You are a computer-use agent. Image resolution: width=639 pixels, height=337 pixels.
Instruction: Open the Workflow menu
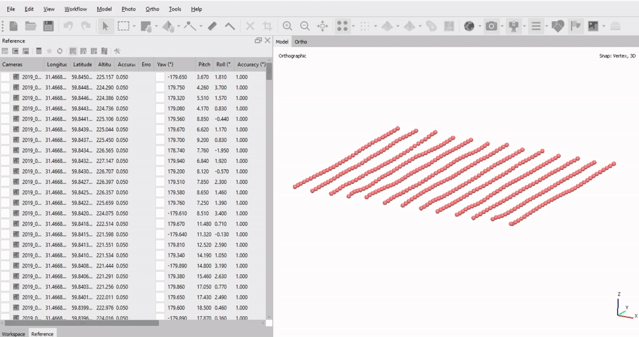(75, 9)
